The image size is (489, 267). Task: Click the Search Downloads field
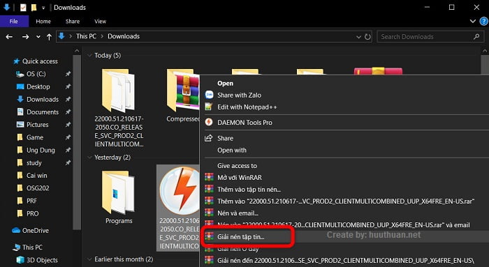coord(430,37)
